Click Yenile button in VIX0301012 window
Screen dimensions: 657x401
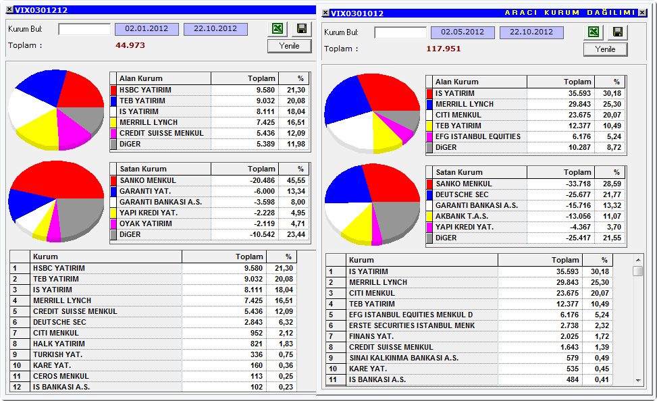click(x=605, y=49)
